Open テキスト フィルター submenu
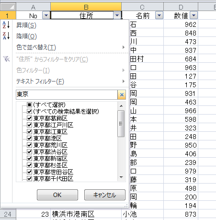216x220 pixels. pos(71,81)
